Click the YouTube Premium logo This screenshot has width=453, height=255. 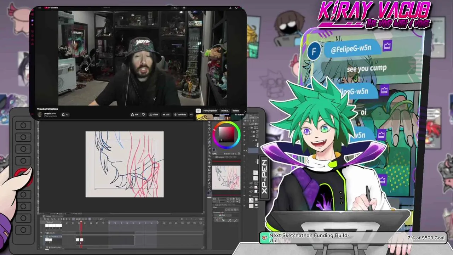[51, 7]
